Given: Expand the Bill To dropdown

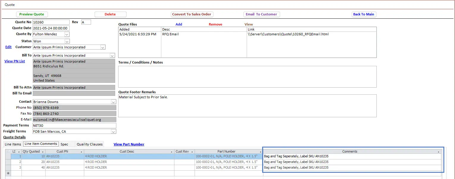Looking at the screenshot, I should (112, 56).
